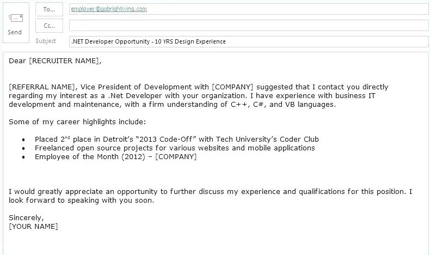This screenshot has height=255, width=431.
Task: Click the Sincerely sign-off line
Action: (26, 218)
